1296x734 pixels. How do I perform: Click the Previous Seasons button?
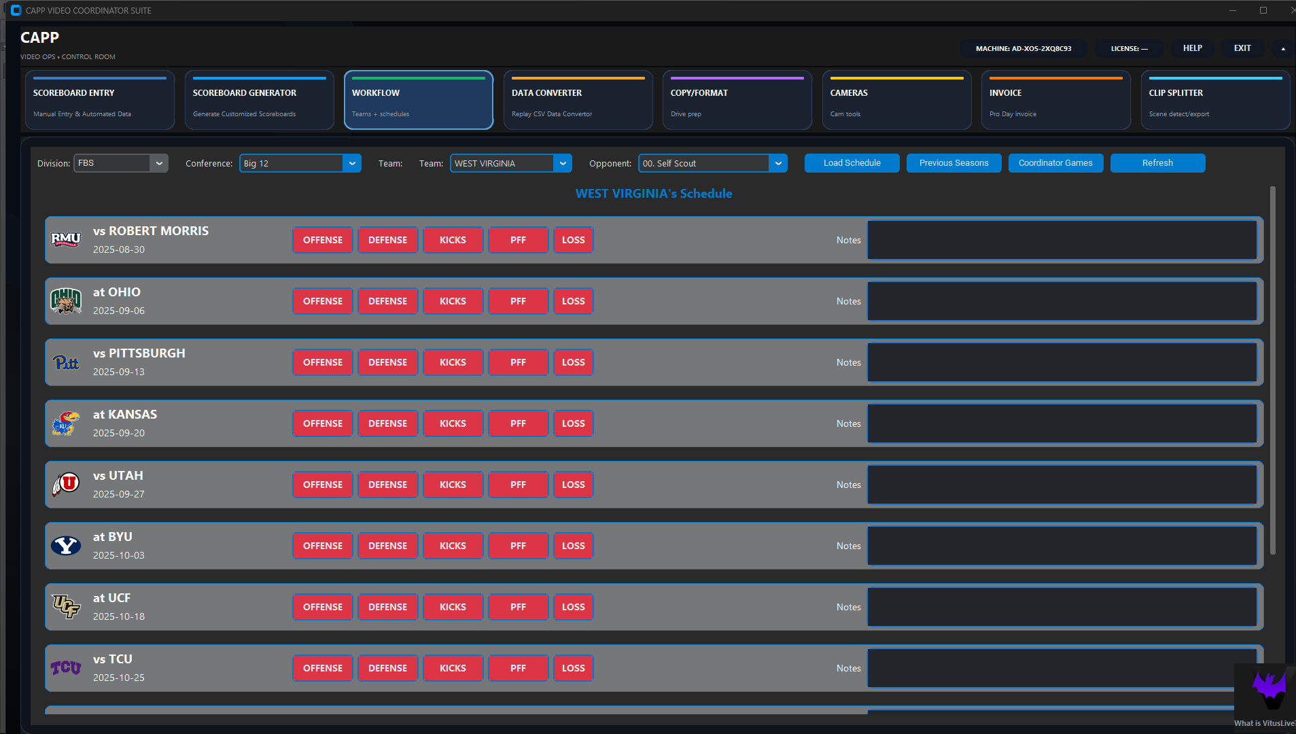(953, 163)
